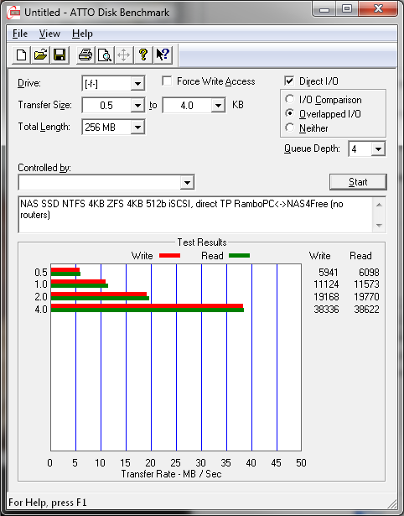
Task: Click the green Read legend swatch
Action: click(x=240, y=255)
